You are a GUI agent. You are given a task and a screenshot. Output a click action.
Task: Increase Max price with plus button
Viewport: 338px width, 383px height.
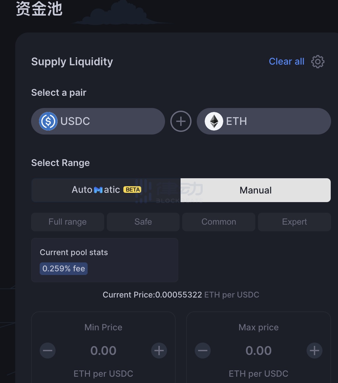pyautogui.click(x=314, y=351)
